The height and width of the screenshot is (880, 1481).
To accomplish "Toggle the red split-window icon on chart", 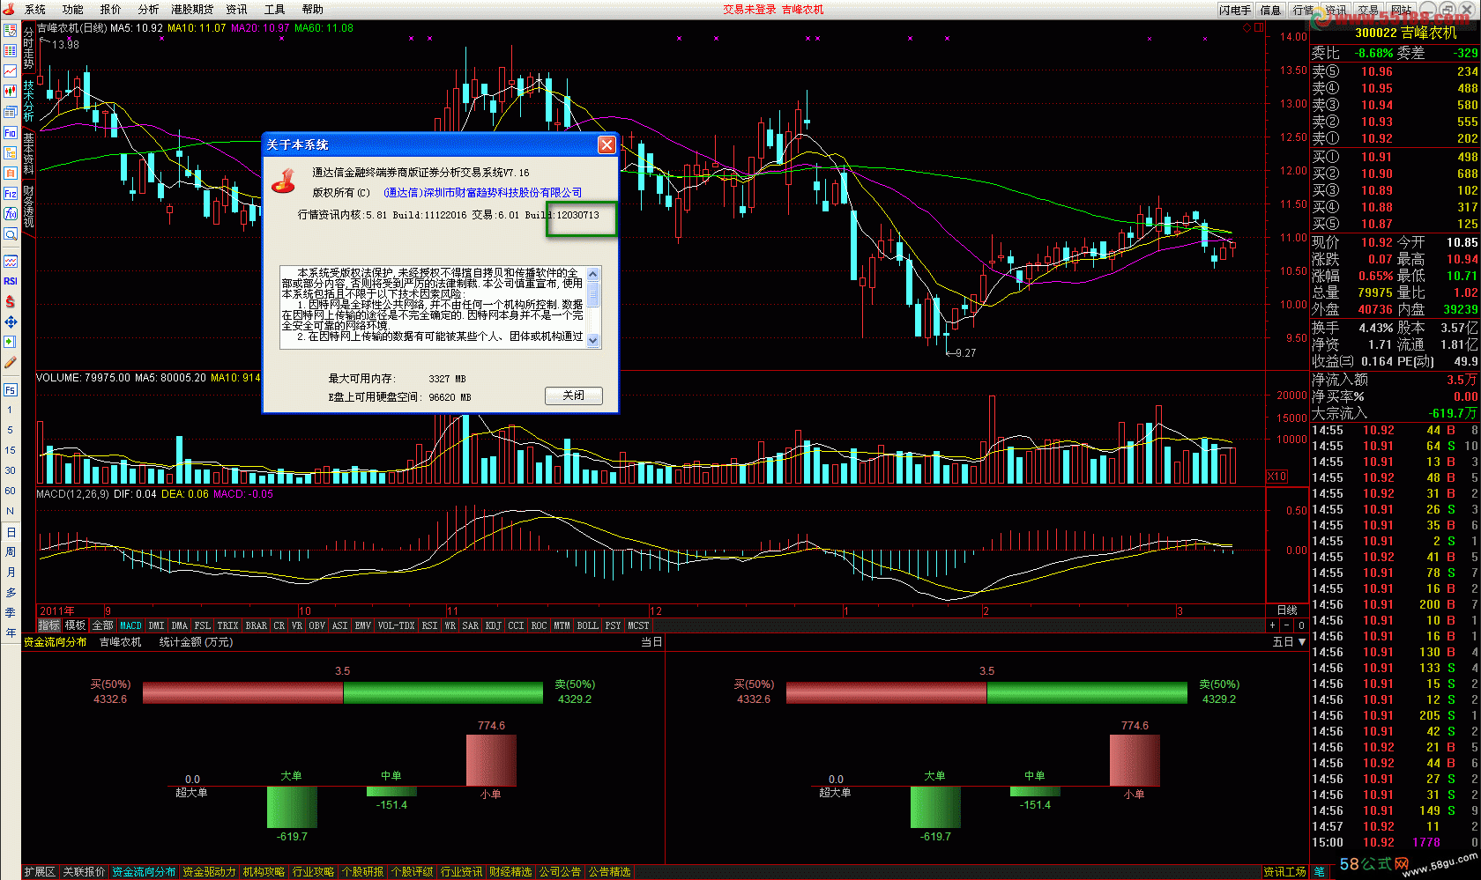I will (1259, 28).
